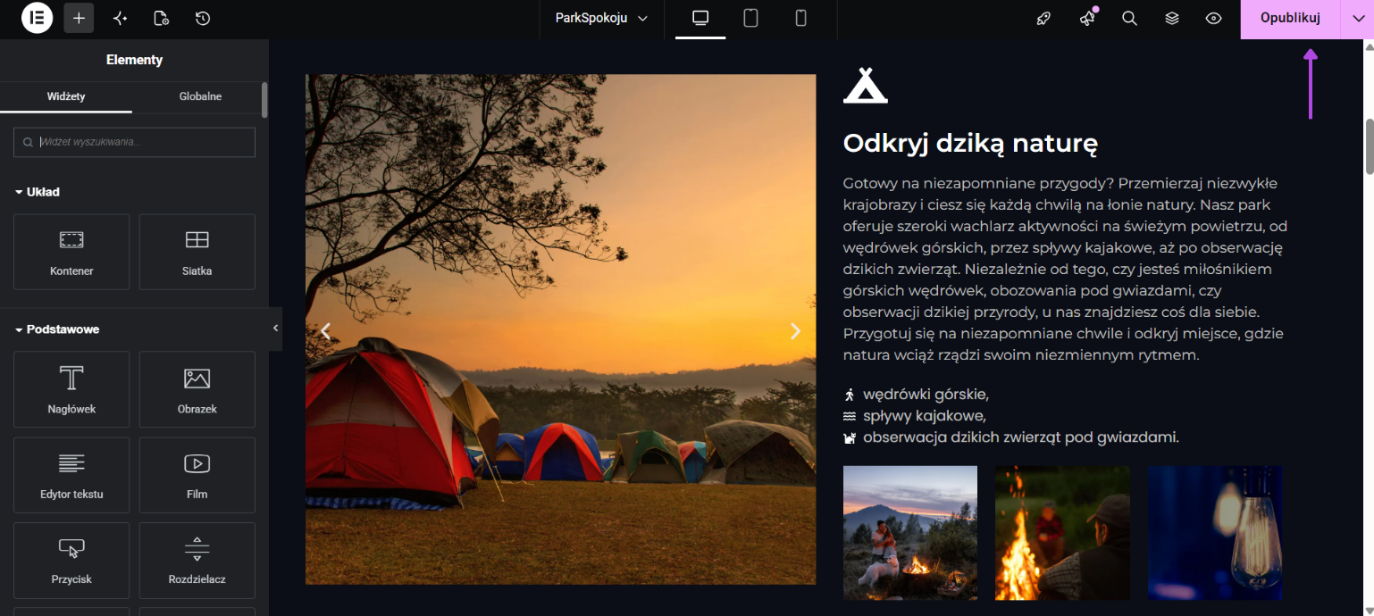The height and width of the screenshot is (616, 1374).
Task: Switch to mobile preview mode
Action: [x=800, y=18]
